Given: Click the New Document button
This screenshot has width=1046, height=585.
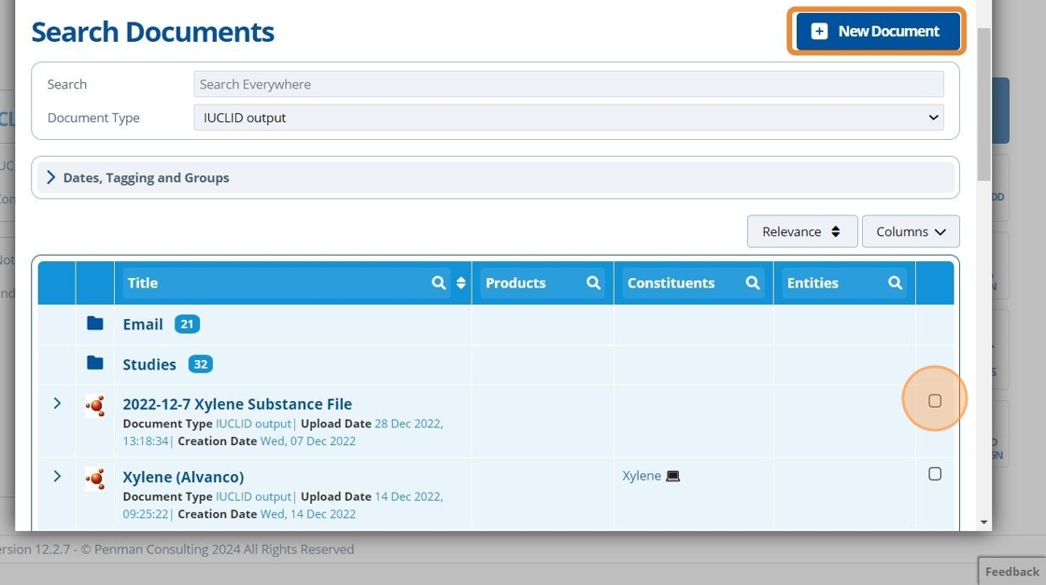Looking at the screenshot, I should coord(877,32).
